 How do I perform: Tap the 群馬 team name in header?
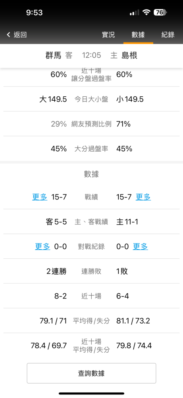pyautogui.click(x=54, y=55)
